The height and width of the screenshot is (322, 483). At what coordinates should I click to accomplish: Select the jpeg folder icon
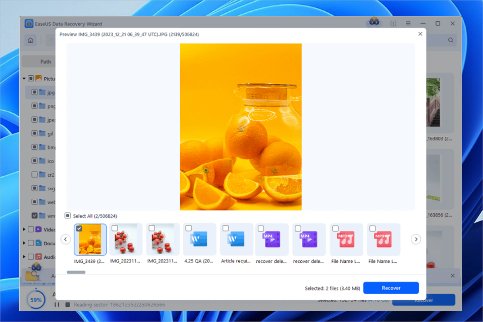(42, 120)
